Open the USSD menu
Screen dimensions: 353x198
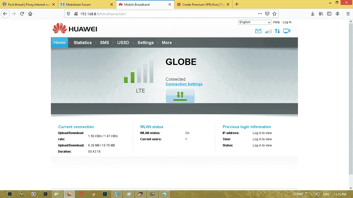tap(123, 43)
